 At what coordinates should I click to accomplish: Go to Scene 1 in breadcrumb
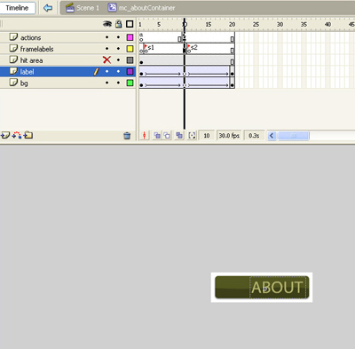pos(83,8)
